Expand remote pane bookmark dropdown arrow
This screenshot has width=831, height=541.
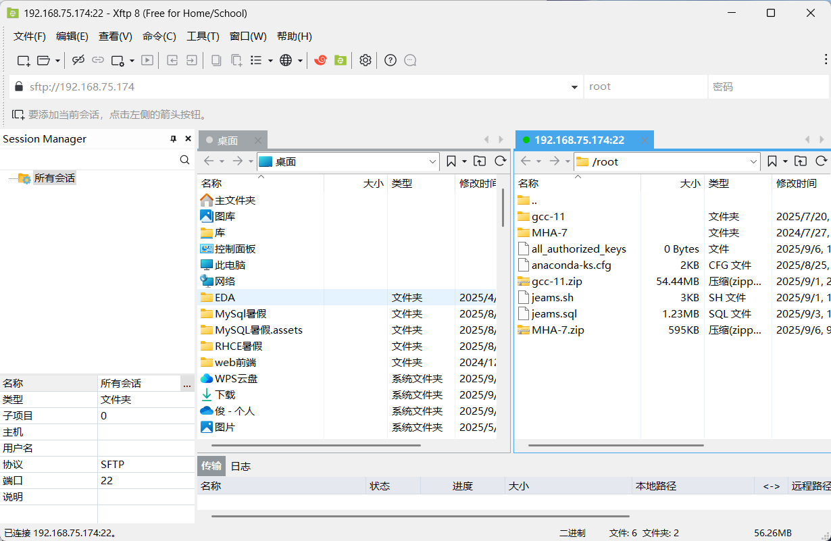coord(785,161)
